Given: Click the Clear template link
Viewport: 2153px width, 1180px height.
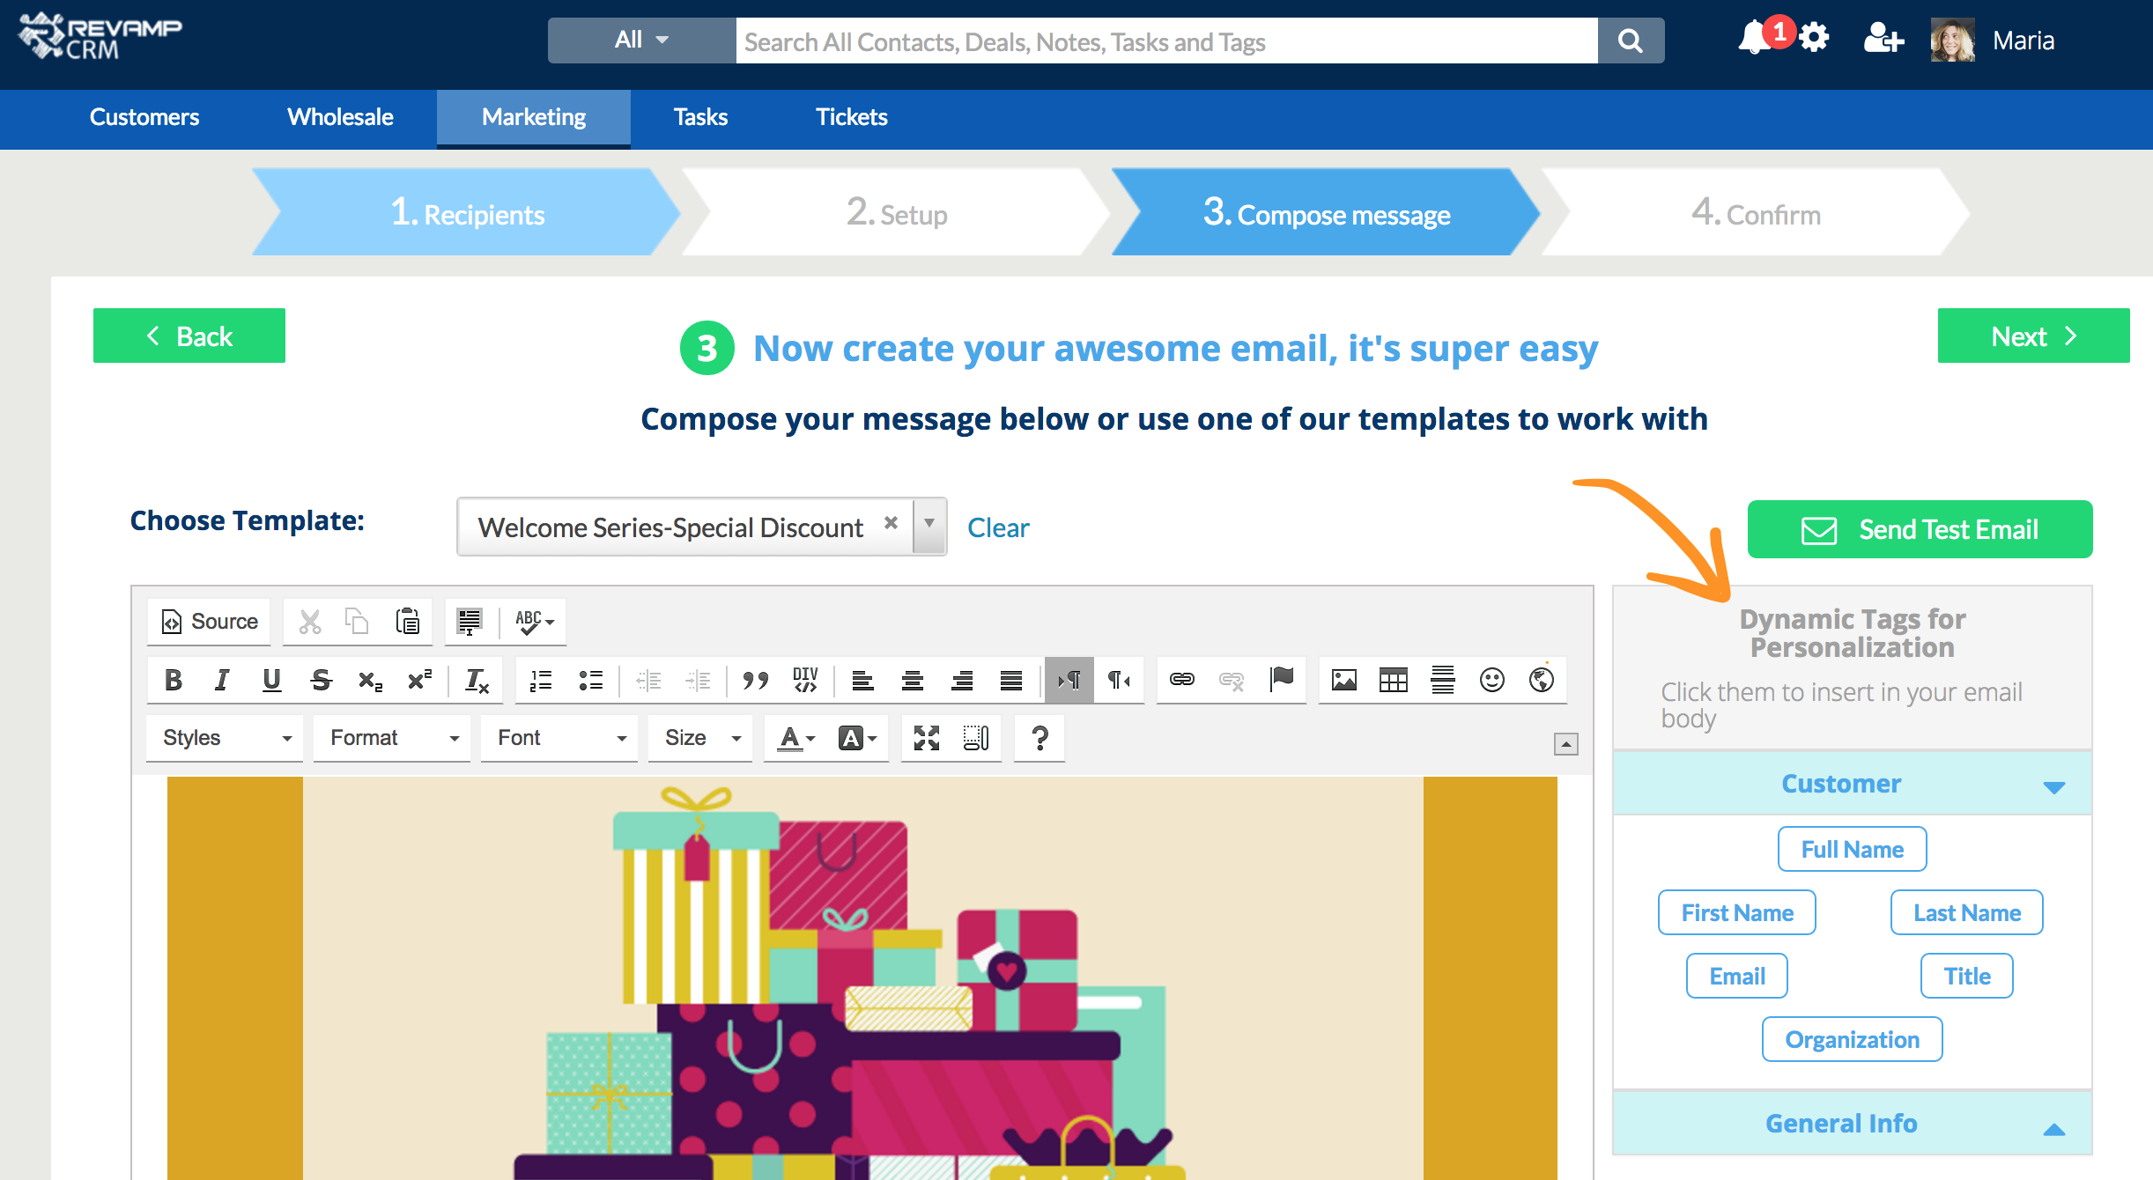Looking at the screenshot, I should pyautogui.click(x=997, y=527).
